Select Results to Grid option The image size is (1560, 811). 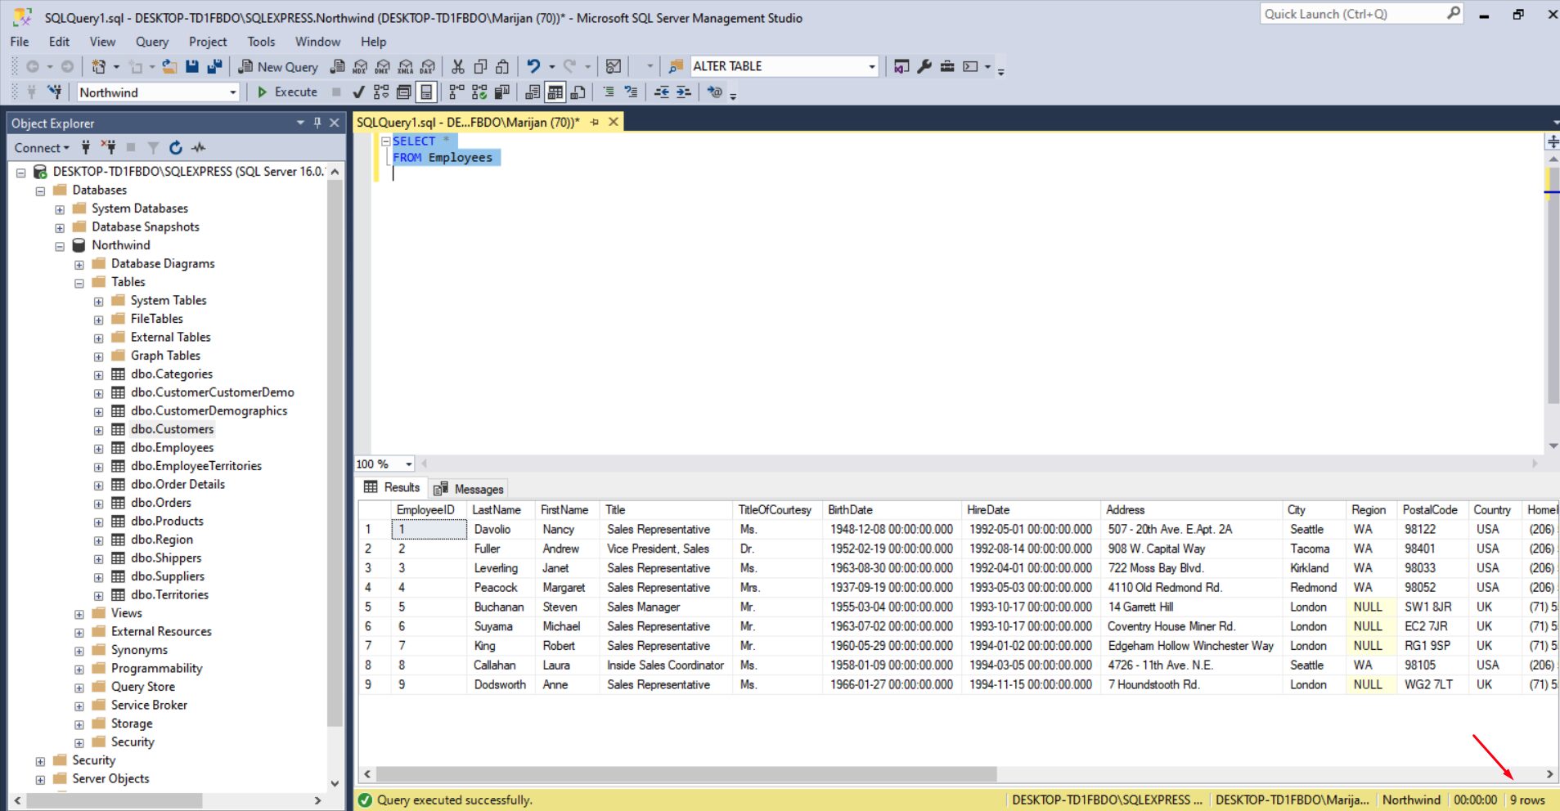[555, 92]
